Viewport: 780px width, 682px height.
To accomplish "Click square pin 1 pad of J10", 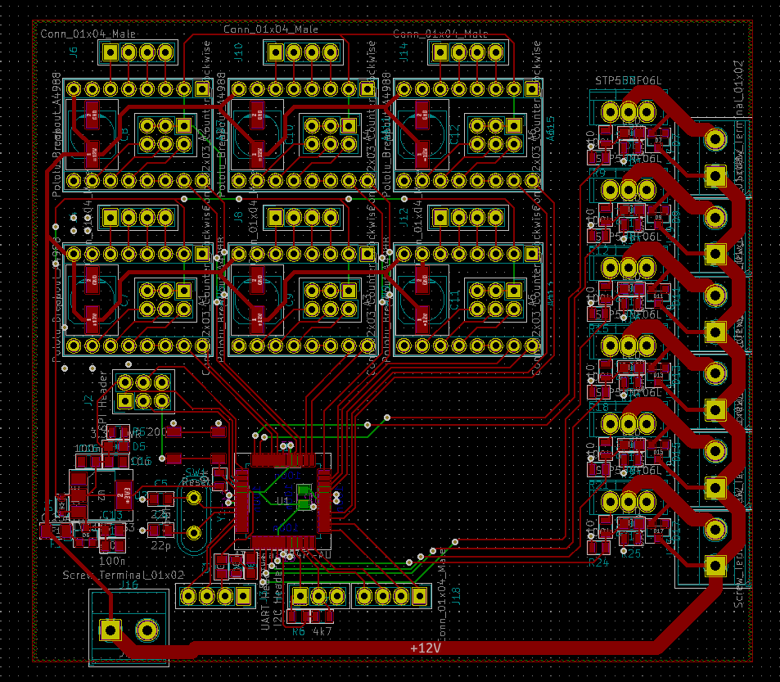I will coord(275,52).
